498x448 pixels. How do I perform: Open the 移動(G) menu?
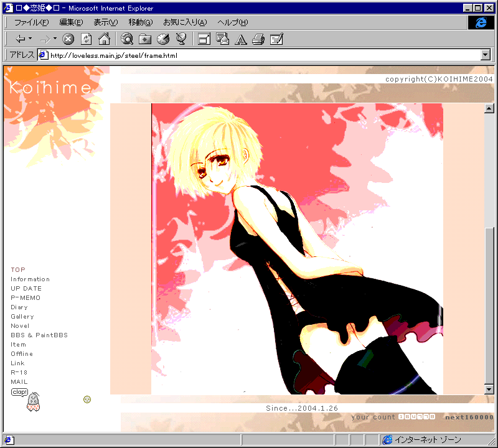coord(141,22)
